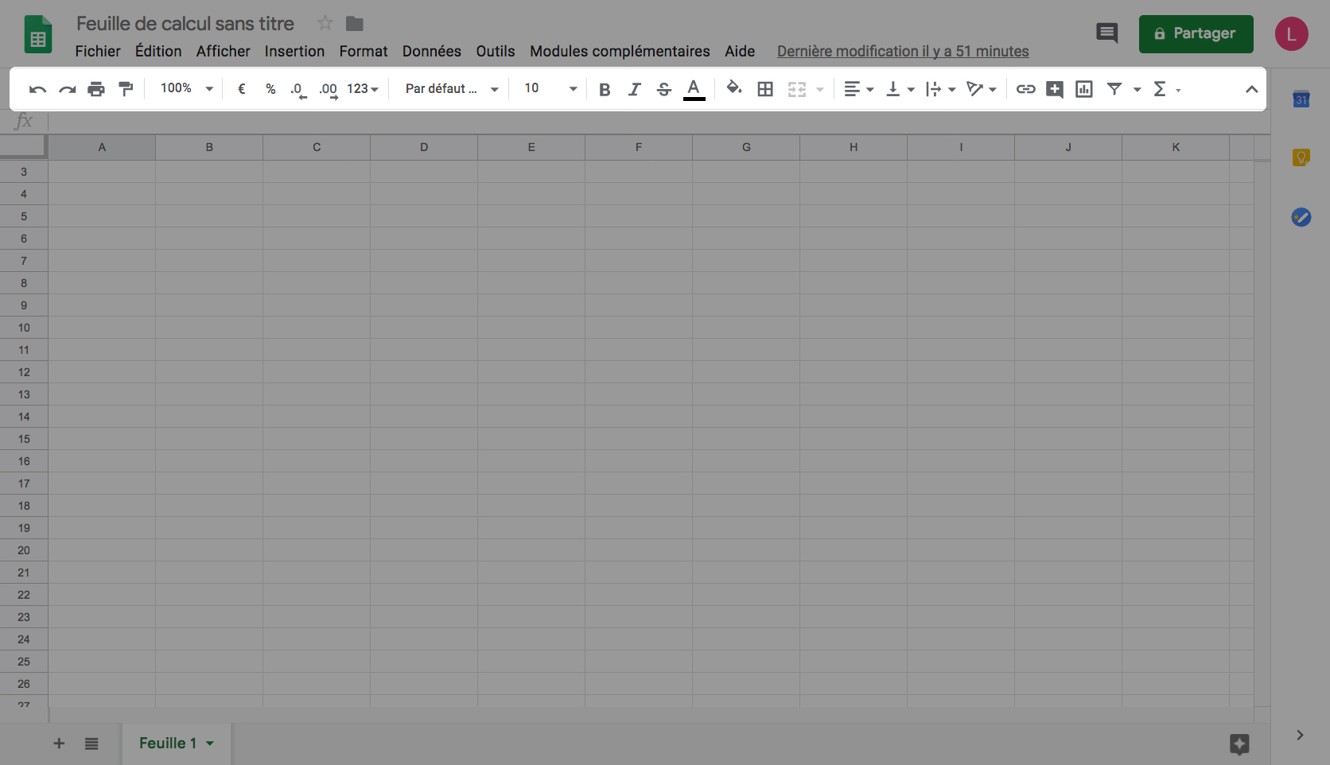Toggle bold formatting

point(605,89)
